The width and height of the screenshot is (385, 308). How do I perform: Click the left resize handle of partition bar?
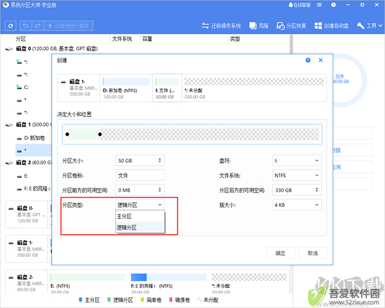point(67,134)
